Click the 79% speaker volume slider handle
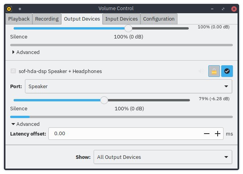 pyautogui.click(x=104, y=100)
